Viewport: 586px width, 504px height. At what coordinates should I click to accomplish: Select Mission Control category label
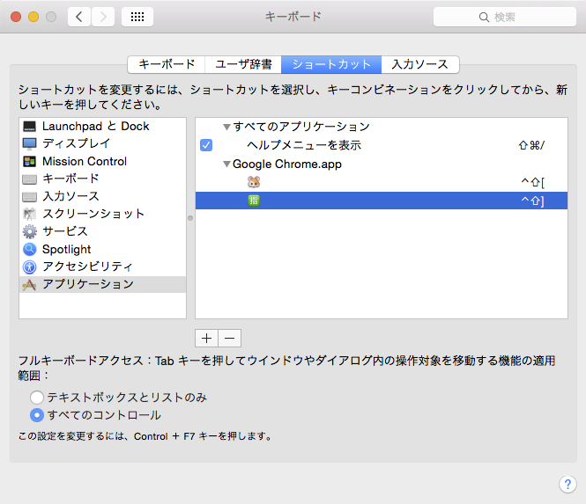coord(85,162)
